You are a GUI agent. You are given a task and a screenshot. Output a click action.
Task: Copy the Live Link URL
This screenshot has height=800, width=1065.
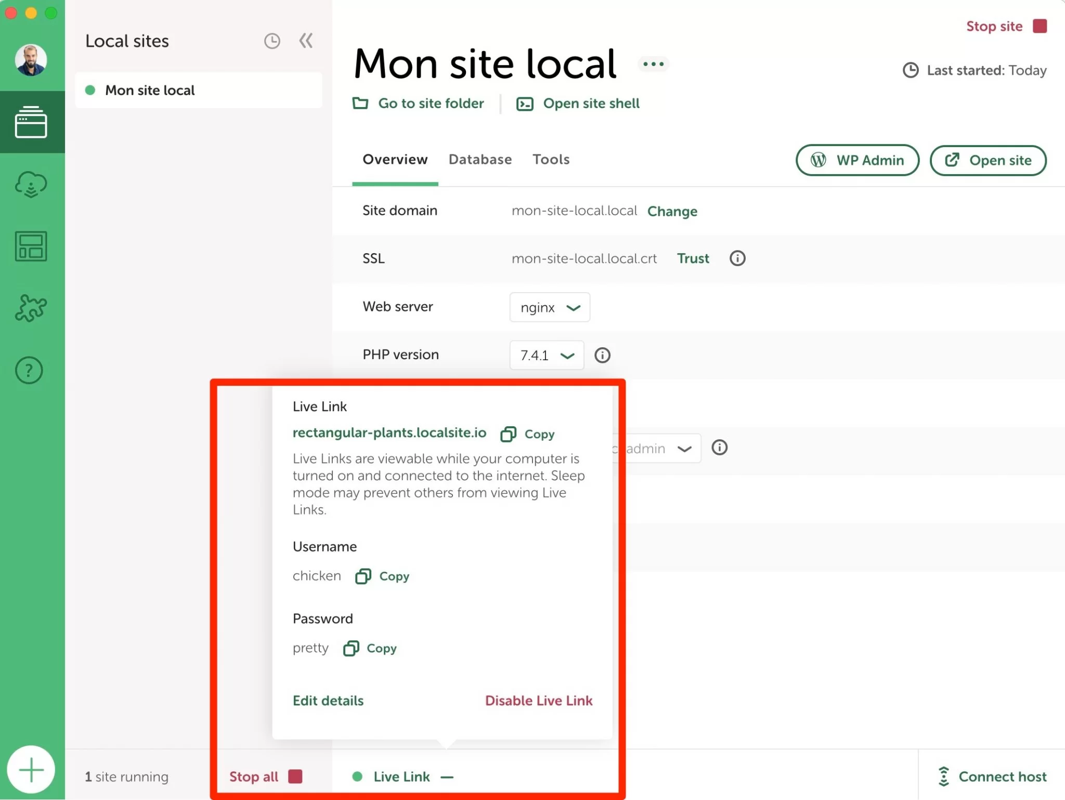point(527,434)
